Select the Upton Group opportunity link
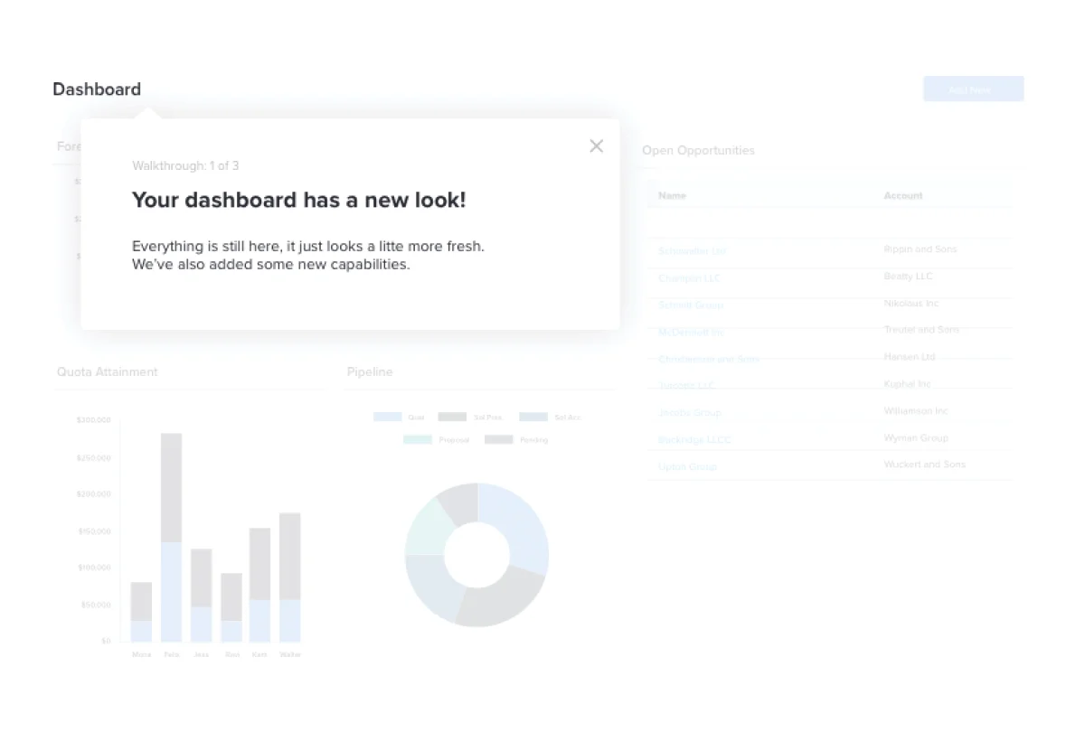Image resolution: width=1085 pixels, height=732 pixels. [x=687, y=467]
